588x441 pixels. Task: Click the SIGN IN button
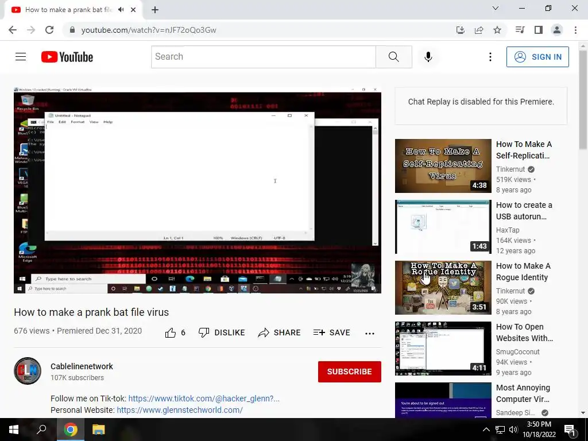click(537, 57)
